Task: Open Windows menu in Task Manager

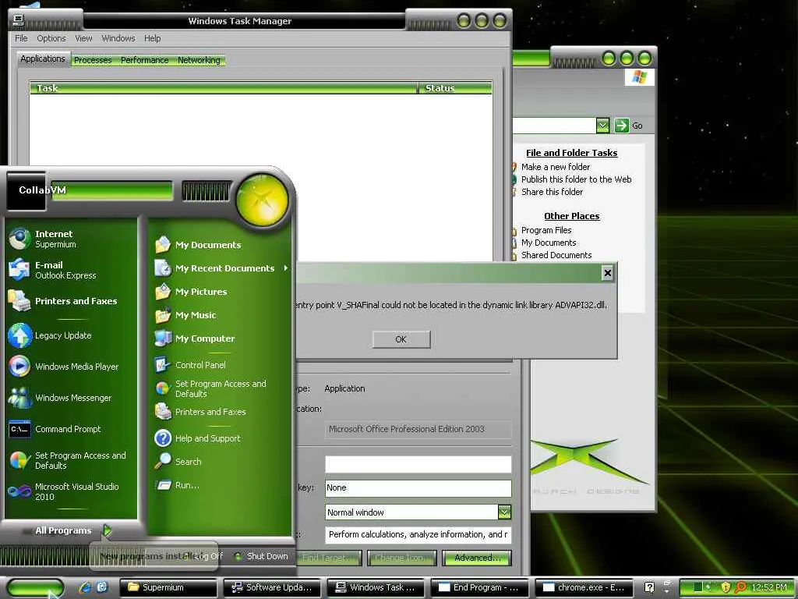Action: [118, 38]
